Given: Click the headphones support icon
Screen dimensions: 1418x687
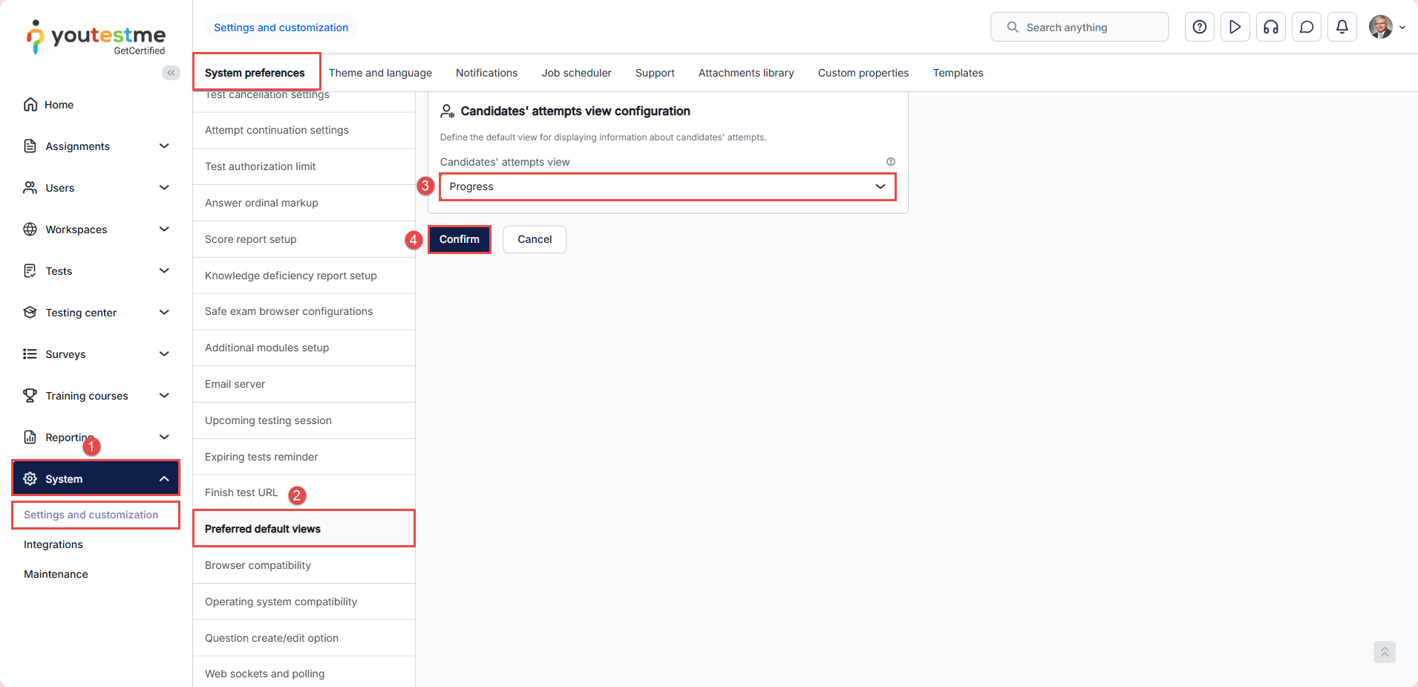Looking at the screenshot, I should tap(1270, 27).
